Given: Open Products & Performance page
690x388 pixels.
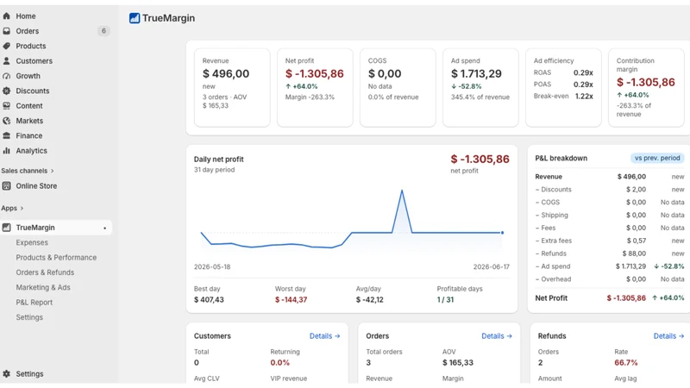Looking at the screenshot, I should (56, 257).
